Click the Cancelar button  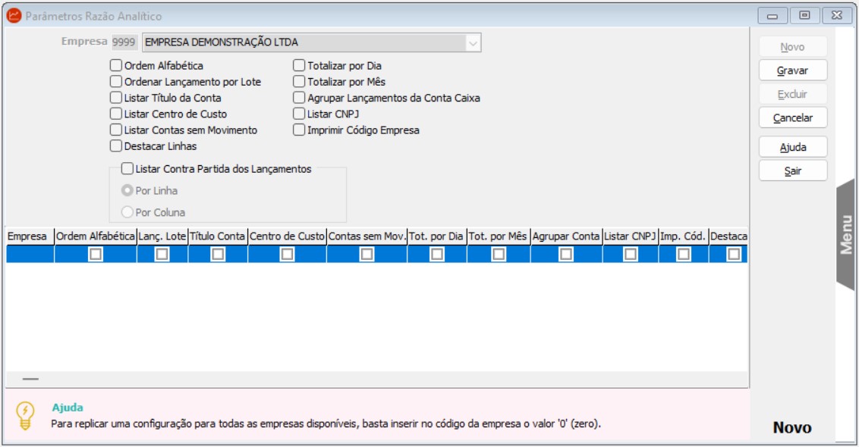[793, 117]
